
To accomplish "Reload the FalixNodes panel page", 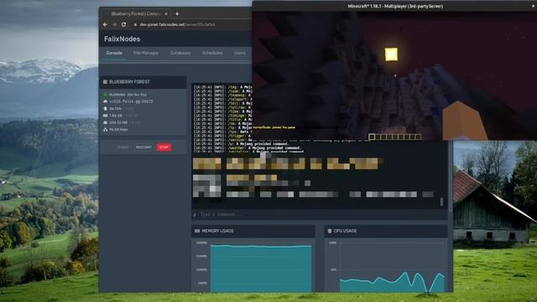I will 124,24.
